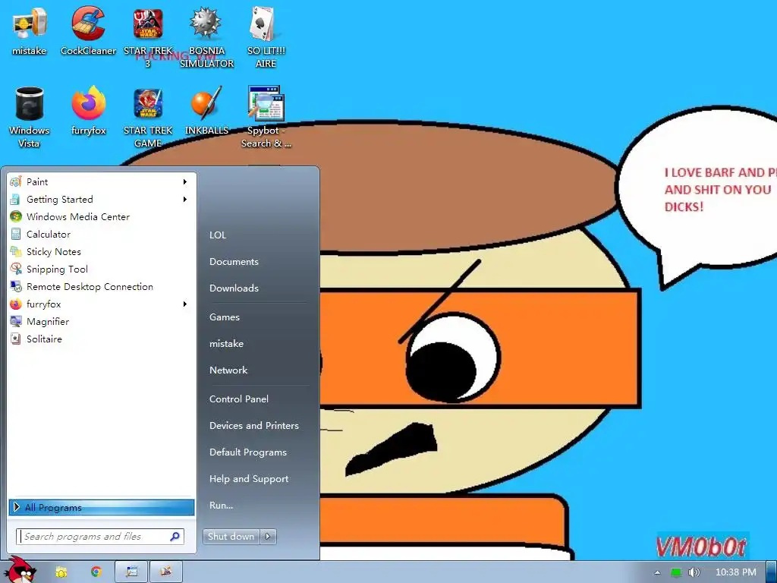Click the Sticky Notes icon
777x583 pixels.
click(x=16, y=251)
